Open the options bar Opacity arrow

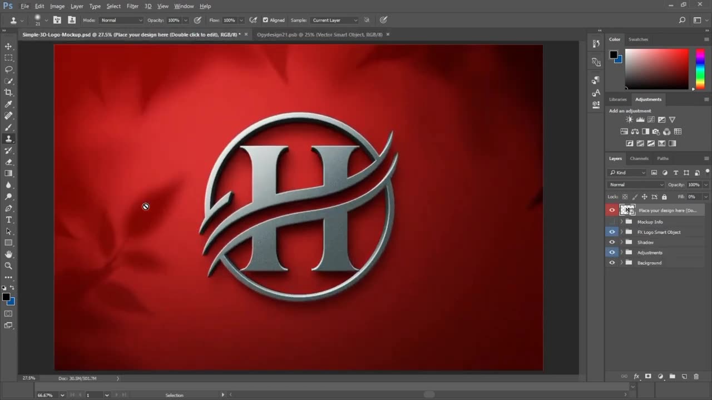[185, 20]
